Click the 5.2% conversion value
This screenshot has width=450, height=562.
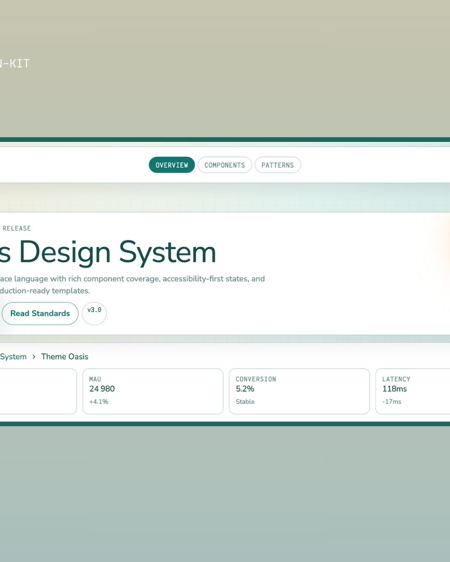tap(245, 389)
